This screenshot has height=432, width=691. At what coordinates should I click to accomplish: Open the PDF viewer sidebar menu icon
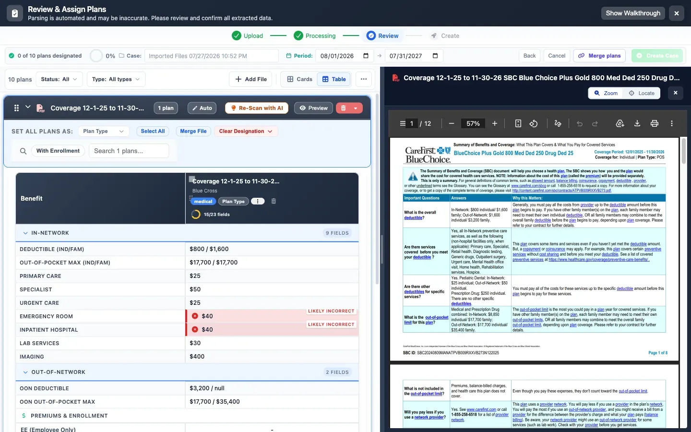pos(403,123)
